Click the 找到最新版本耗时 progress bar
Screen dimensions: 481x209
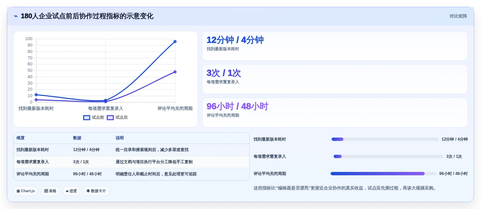[x=385, y=139]
